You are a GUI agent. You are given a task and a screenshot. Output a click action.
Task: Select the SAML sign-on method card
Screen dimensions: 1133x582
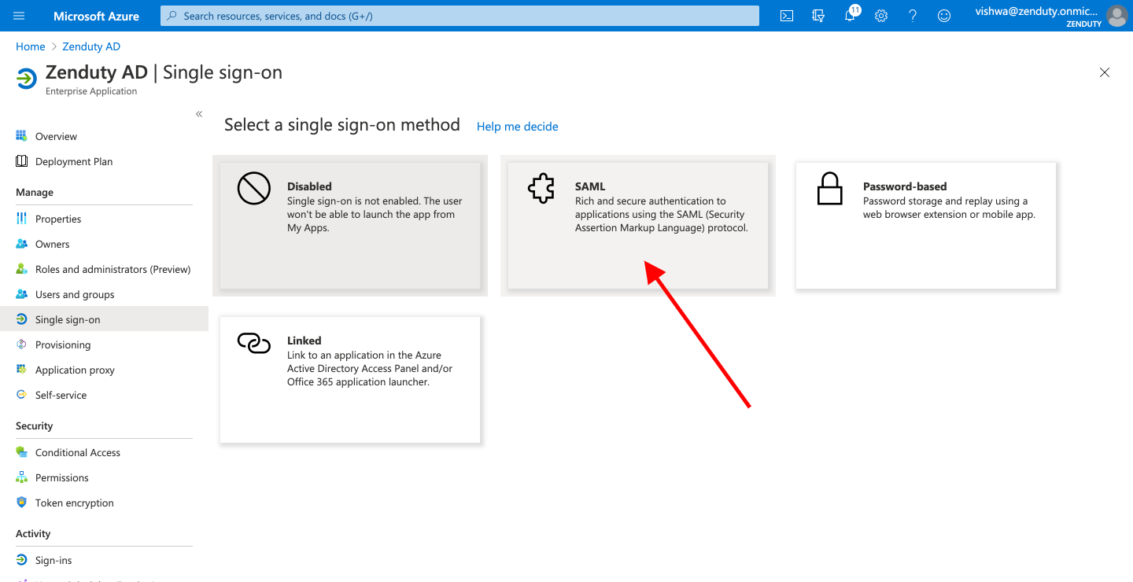point(638,226)
